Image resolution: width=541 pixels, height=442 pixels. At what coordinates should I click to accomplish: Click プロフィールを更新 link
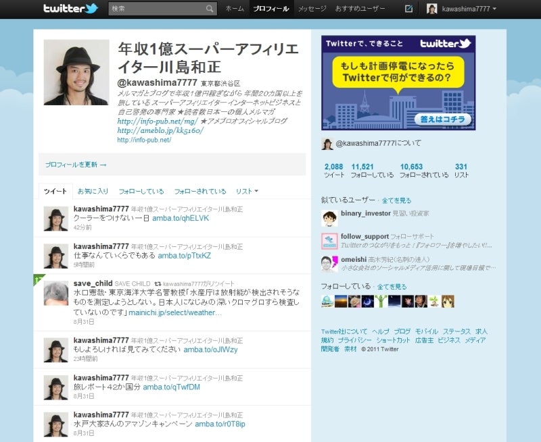coord(76,165)
